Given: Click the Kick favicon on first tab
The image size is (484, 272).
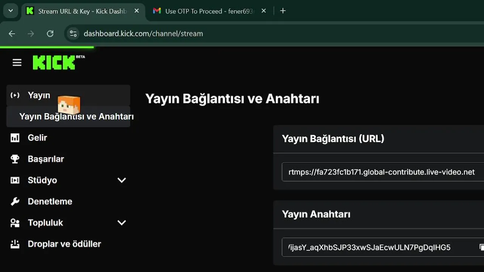Looking at the screenshot, I should [x=30, y=11].
